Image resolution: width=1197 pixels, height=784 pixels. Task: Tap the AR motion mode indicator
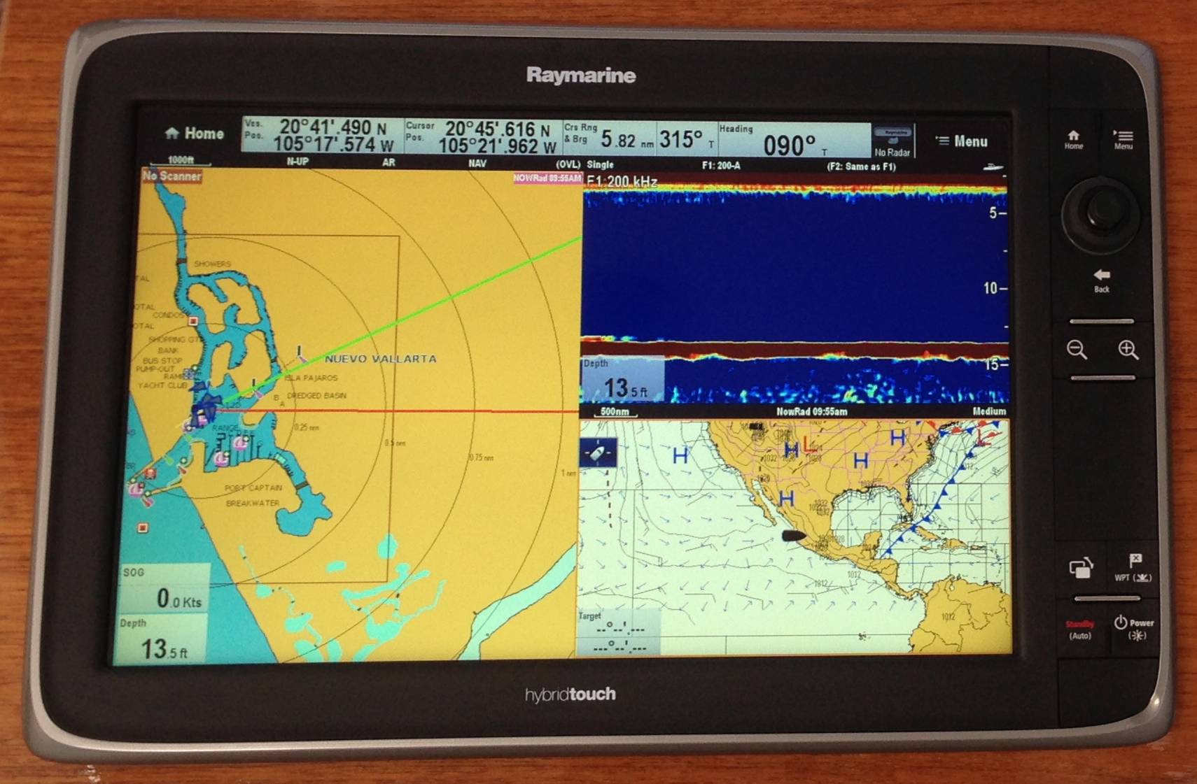click(388, 162)
